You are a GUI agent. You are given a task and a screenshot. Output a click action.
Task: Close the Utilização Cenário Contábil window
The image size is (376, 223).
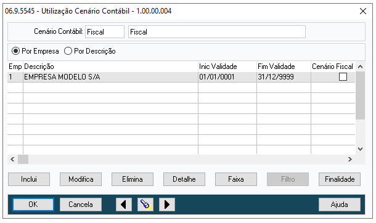(363, 11)
